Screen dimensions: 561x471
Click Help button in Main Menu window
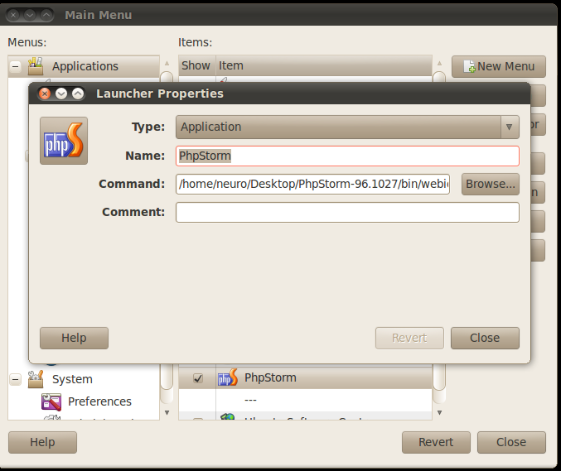42,442
